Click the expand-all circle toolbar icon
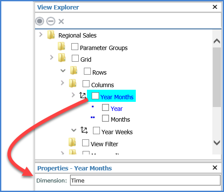The width and height of the screenshot is (224, 192). click(x=39, y=21)
